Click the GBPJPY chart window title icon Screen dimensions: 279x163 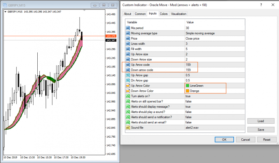click(5, 5)
